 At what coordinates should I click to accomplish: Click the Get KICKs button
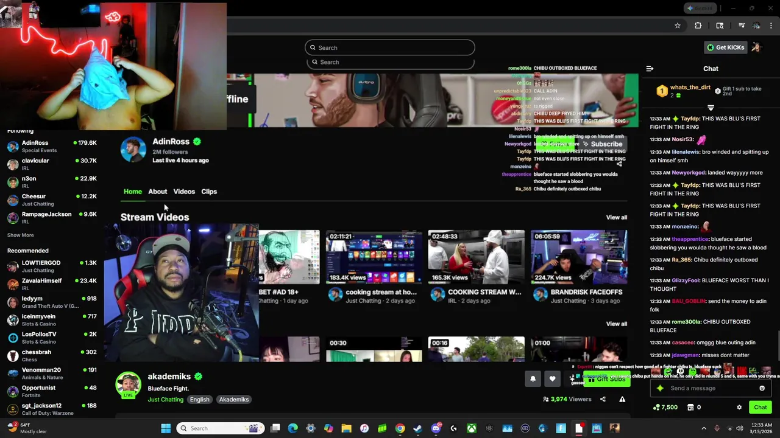coord(725,47)
